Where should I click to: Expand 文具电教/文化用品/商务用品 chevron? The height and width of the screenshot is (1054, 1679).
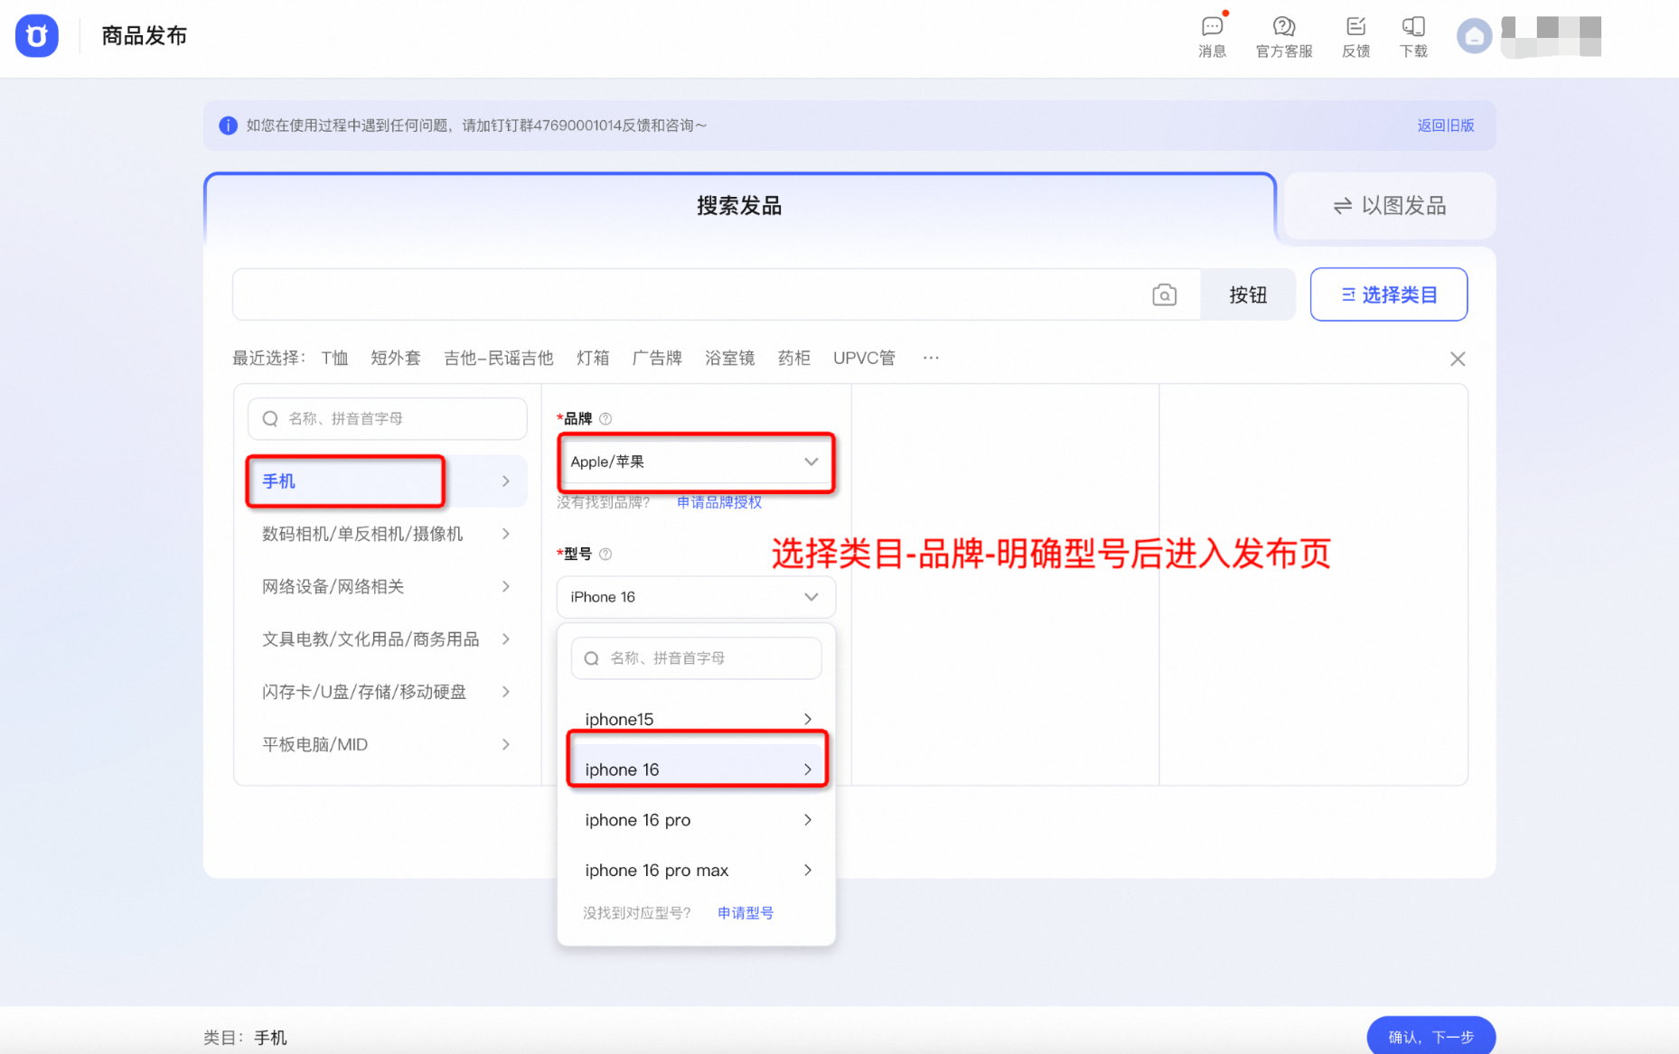click(x=506, y=639)
